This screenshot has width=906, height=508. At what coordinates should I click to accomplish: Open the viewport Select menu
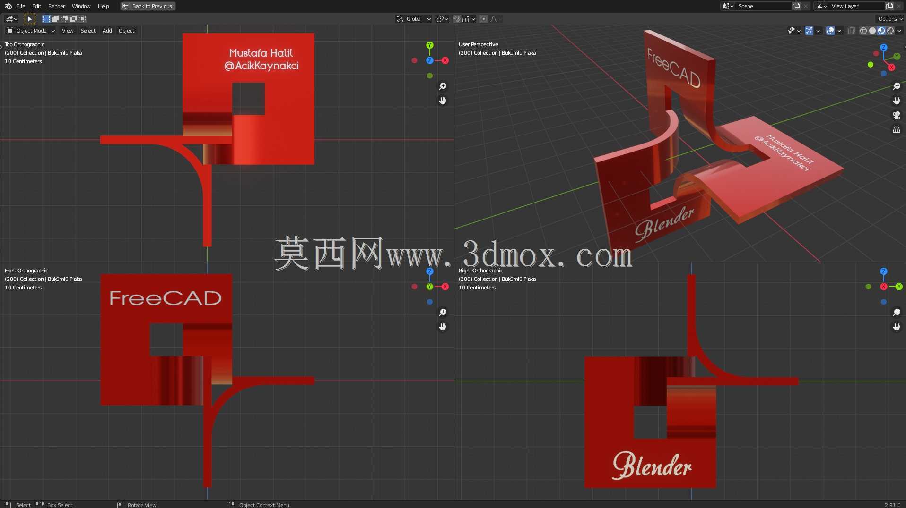[x=88, y=31]
